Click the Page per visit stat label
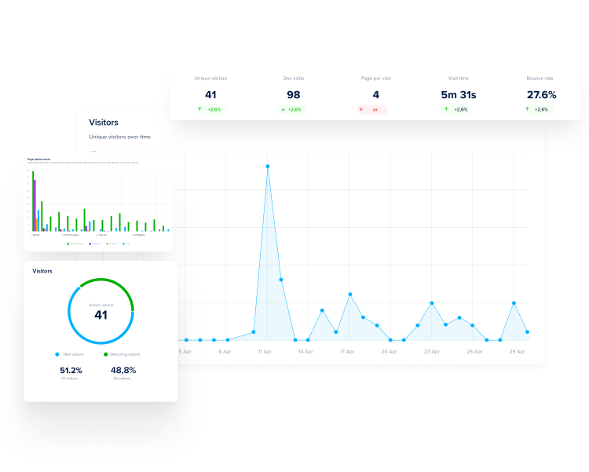 (x=375, y=79)
